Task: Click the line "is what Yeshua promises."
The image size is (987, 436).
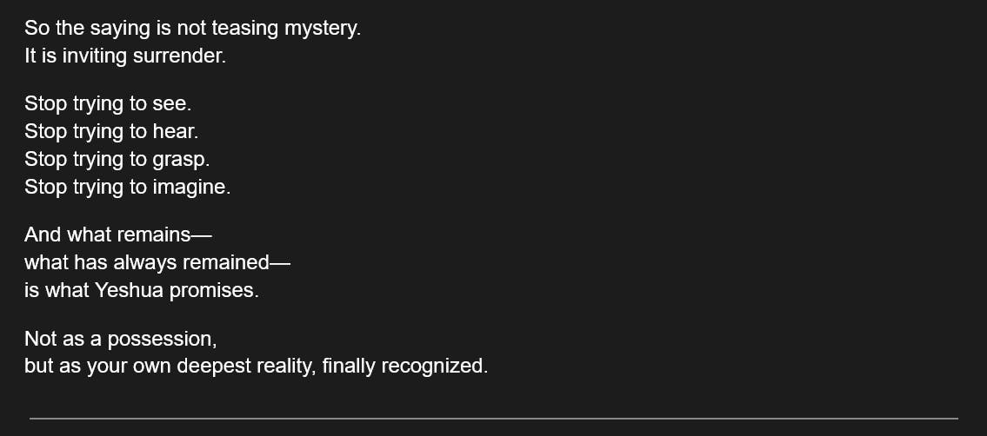Action: coord(142,290)
